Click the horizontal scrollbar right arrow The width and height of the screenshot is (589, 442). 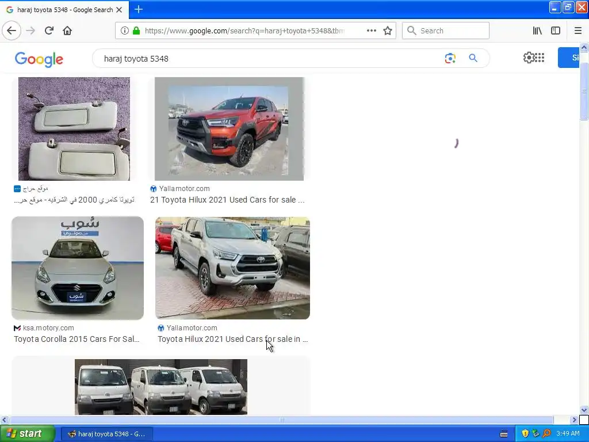pos(574,420)
